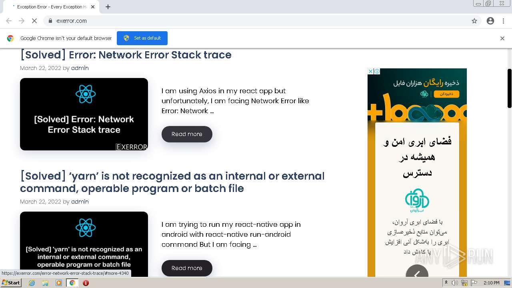Image resolution: width=512 pixels, height=288 pixels.
Task: Open the red Opera-style taskbar icon
Action: point(86,283)
